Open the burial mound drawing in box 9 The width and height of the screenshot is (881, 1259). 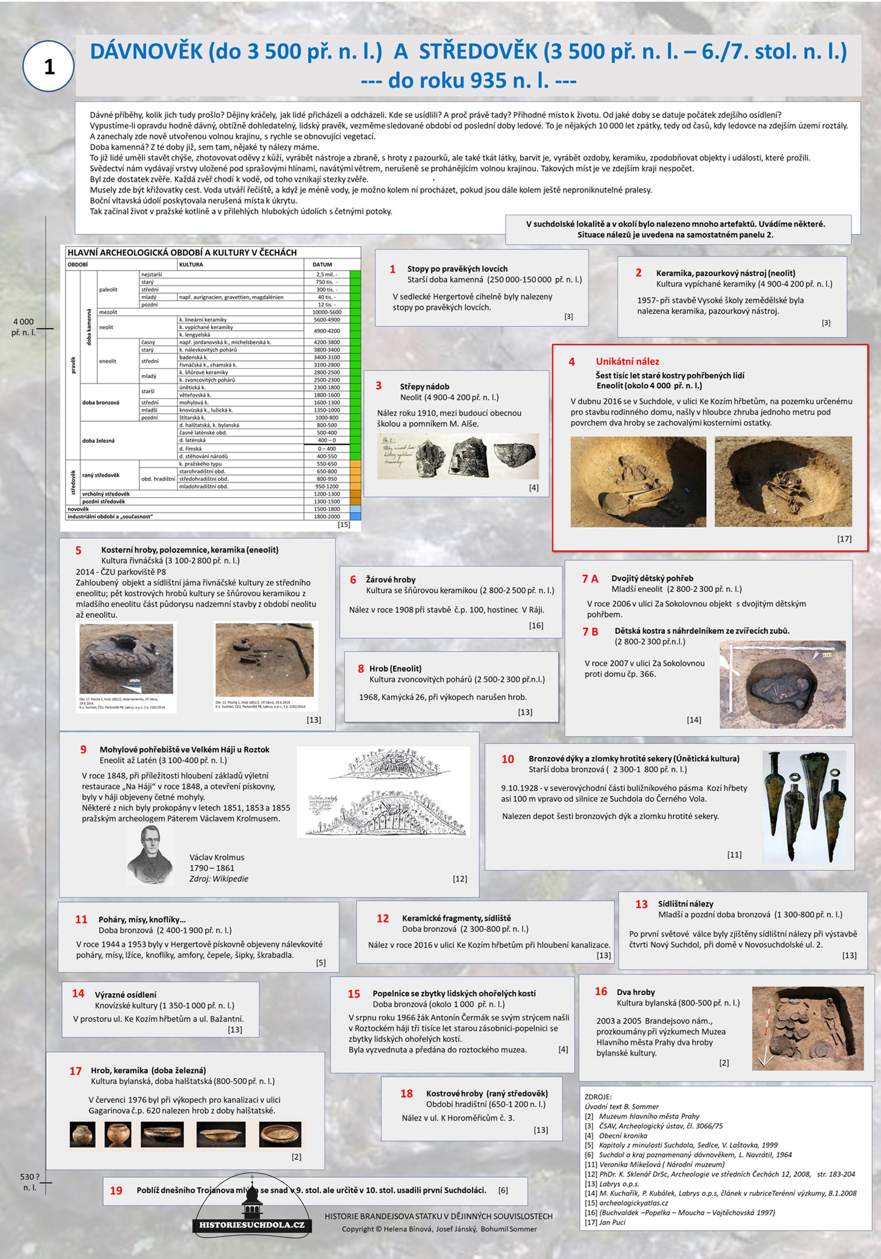[383, 792]
